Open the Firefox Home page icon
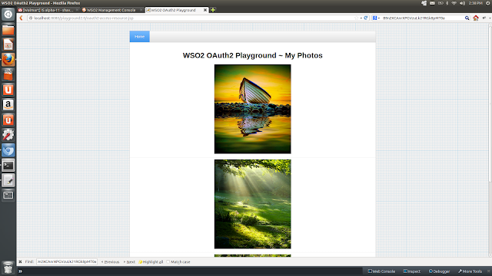 tap(476, 18)
